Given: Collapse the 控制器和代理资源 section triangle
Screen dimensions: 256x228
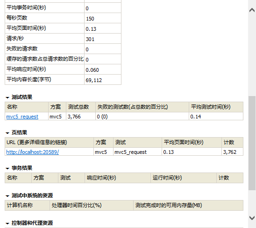Looking at the screenshot, I should [x=7, y=223].
